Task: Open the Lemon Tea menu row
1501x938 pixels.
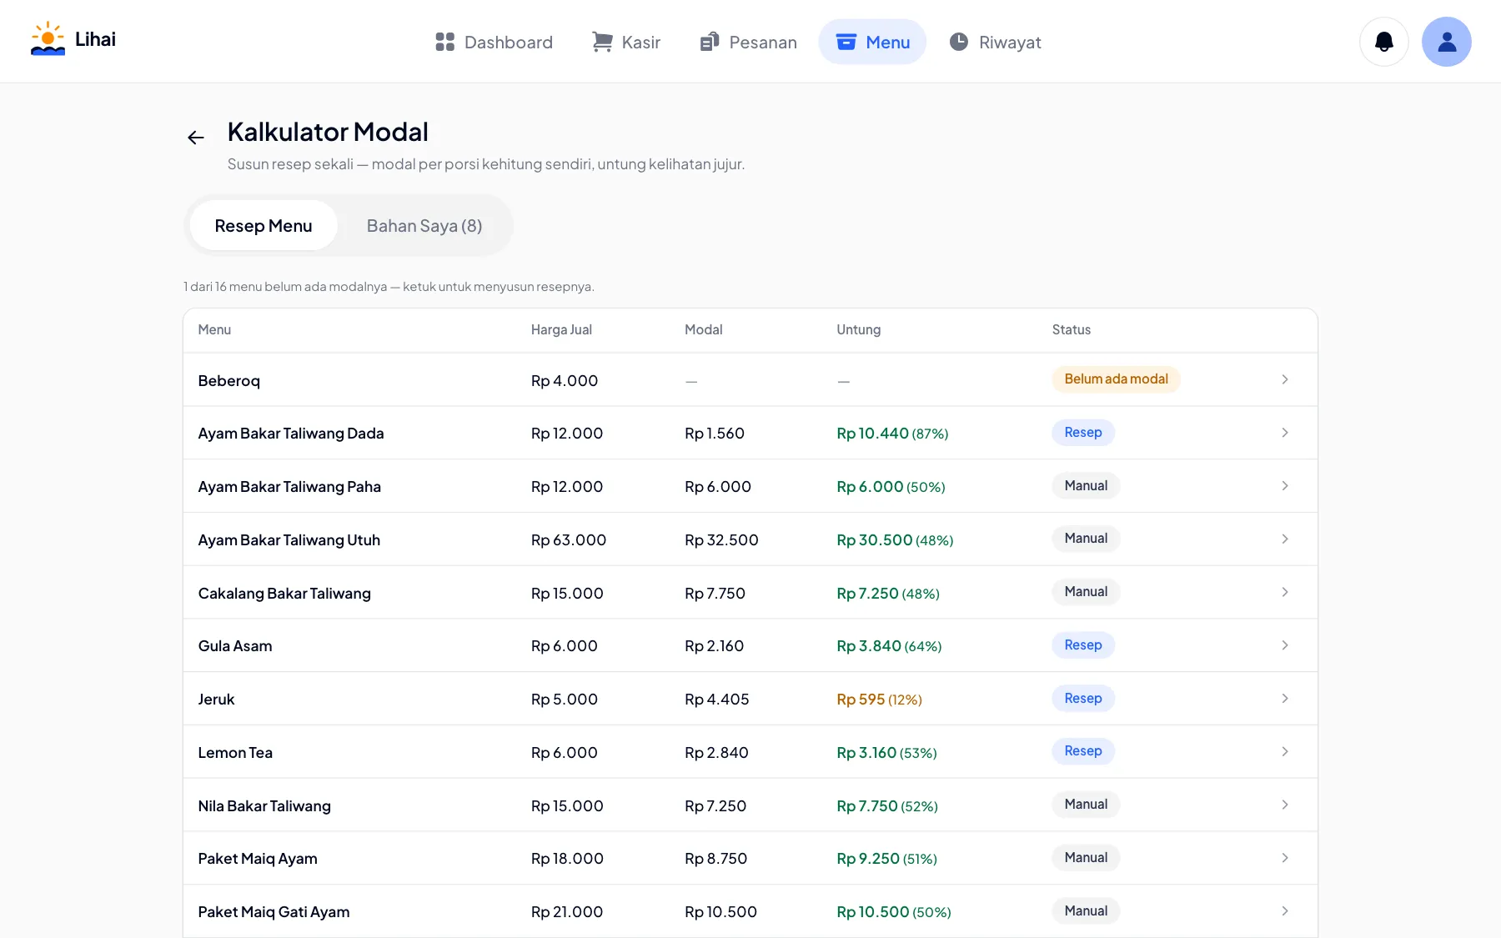Action: (750, 752)
